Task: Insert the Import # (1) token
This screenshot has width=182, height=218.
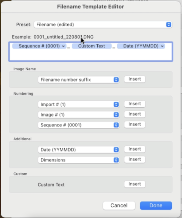Action: tap(135, 104)
